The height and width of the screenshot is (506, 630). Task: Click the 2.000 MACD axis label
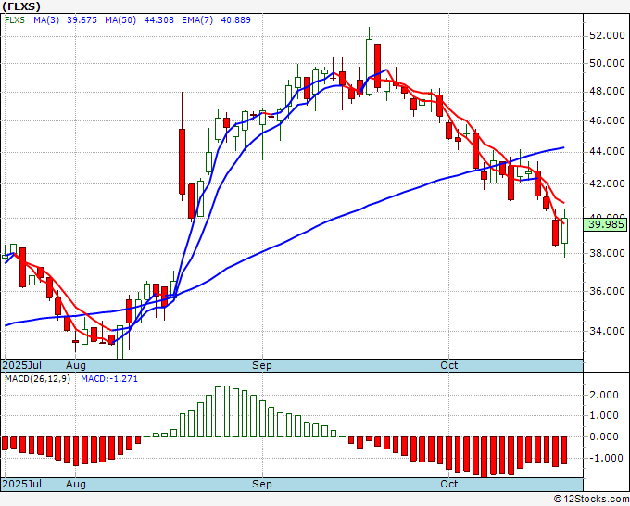(x=604, y=395)
